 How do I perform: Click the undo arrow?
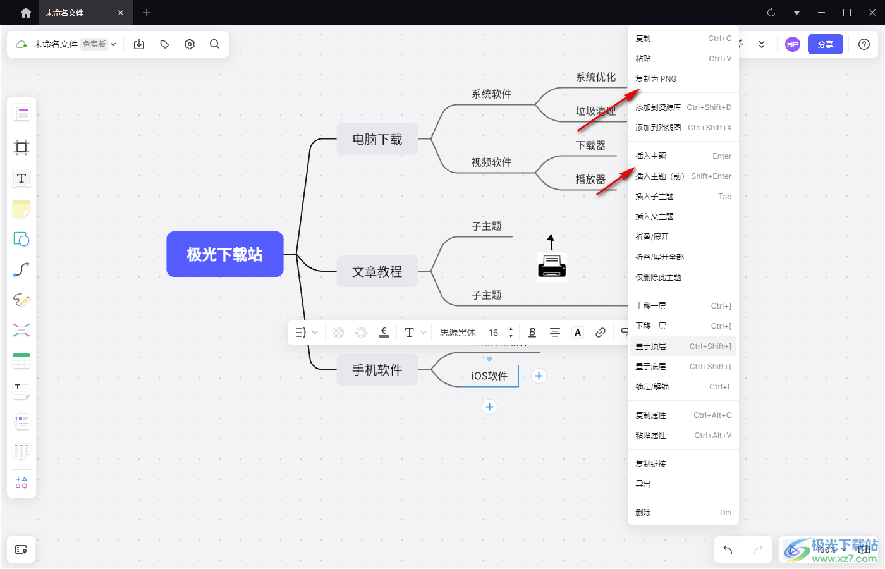click(x=728, y=549)
